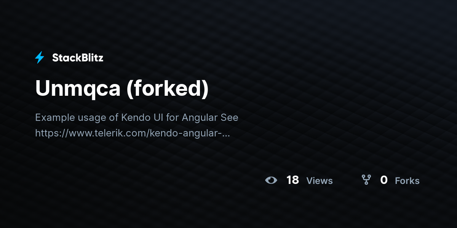
Task: Click the word Angular in the description
Action: [x=200, y=118]
